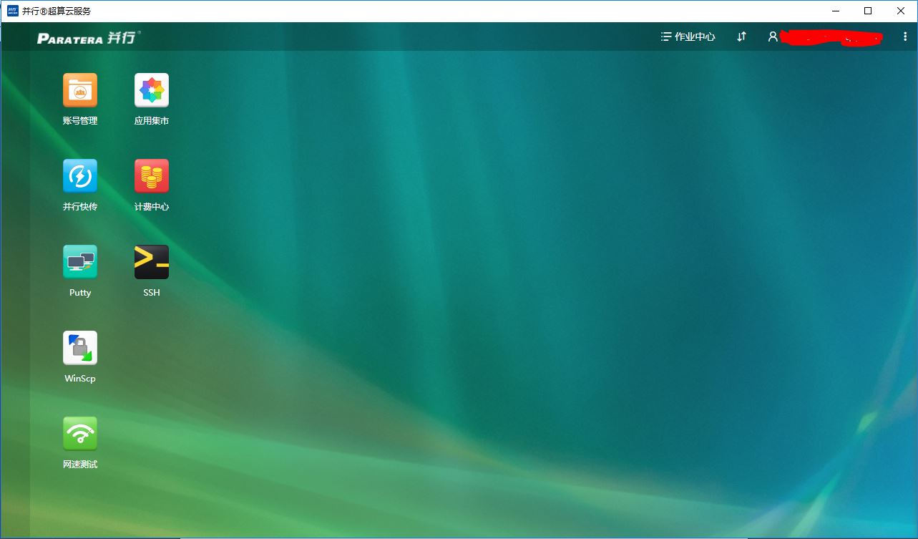Minimize the 并行超算云服务 window
The height and width of the screenshot is (539, 918).
836,11
